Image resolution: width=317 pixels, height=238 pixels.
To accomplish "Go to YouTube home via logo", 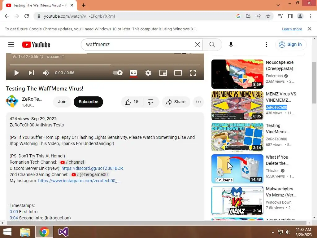I will point(36,45).
